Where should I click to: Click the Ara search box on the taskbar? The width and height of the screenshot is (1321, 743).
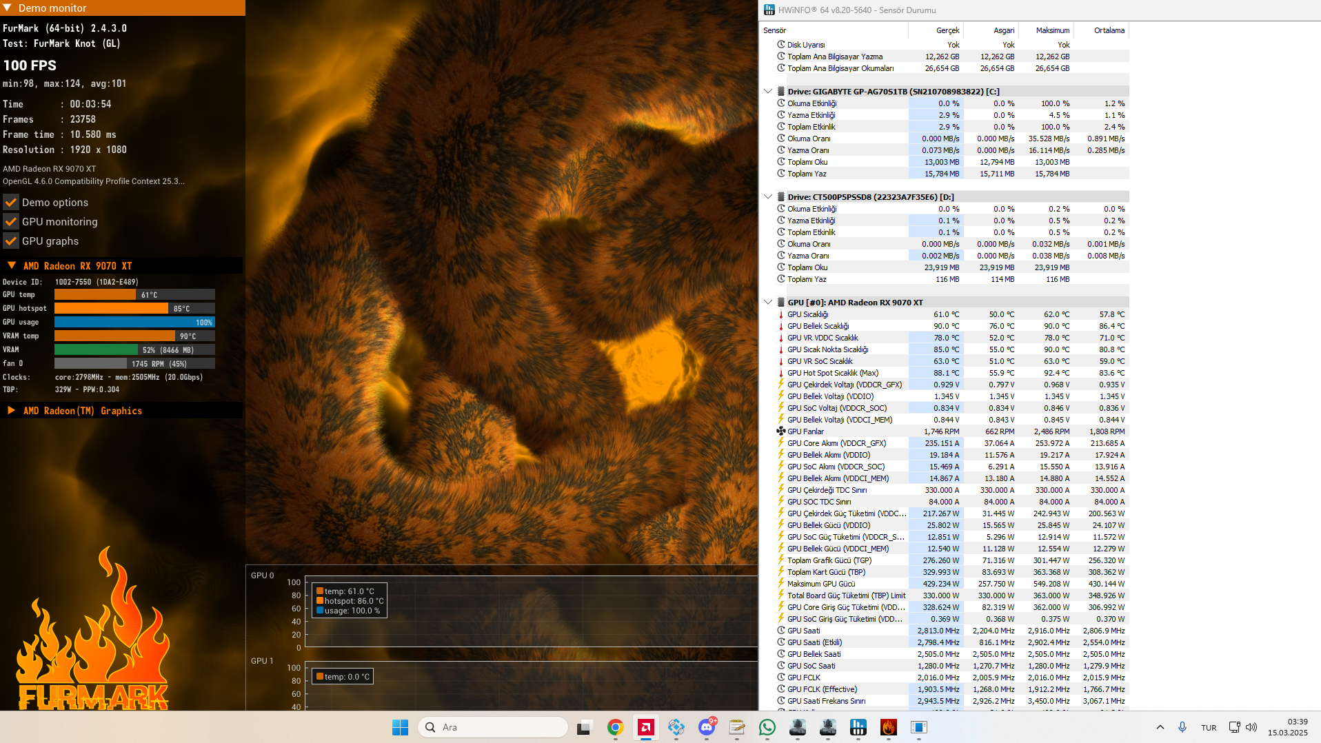pyautogui.click(x=492, y=727)
